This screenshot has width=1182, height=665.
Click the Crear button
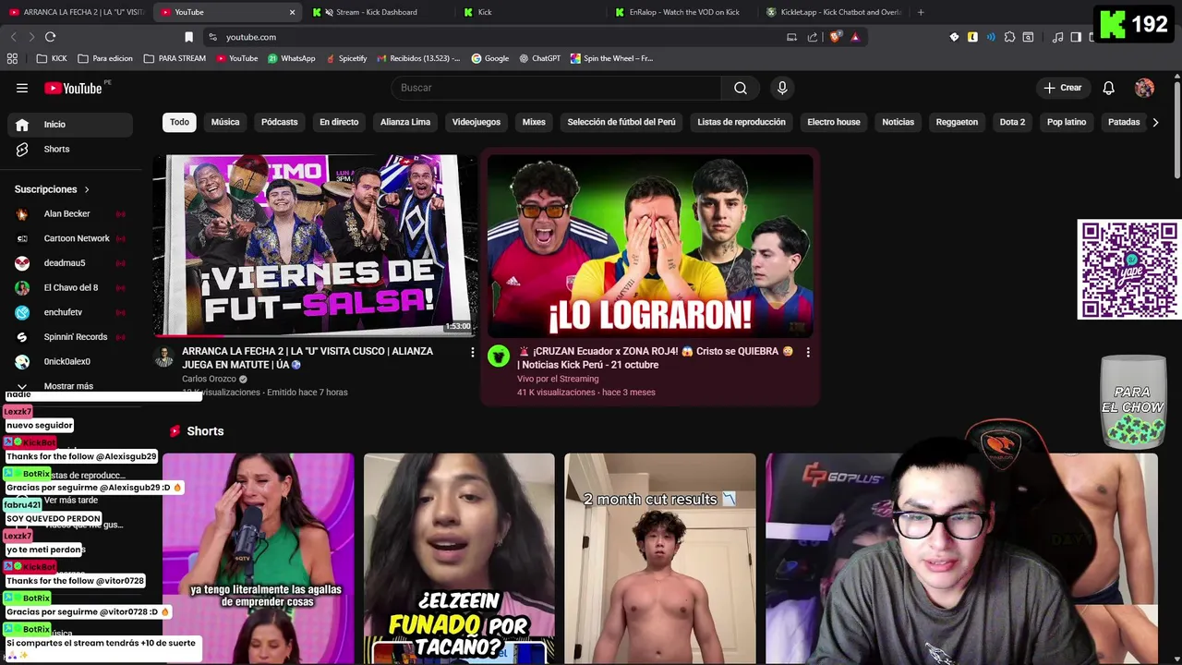pos(1062,88)
